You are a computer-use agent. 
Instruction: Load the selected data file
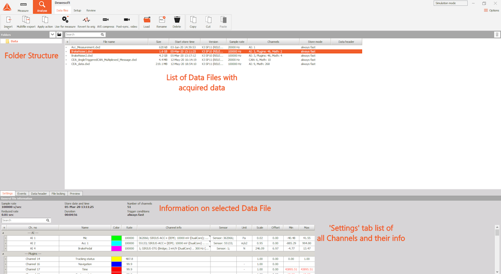[x=147, y=22]
